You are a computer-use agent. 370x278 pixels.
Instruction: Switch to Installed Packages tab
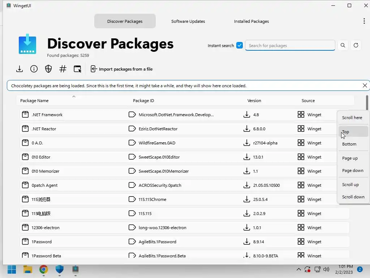(251, 21)
